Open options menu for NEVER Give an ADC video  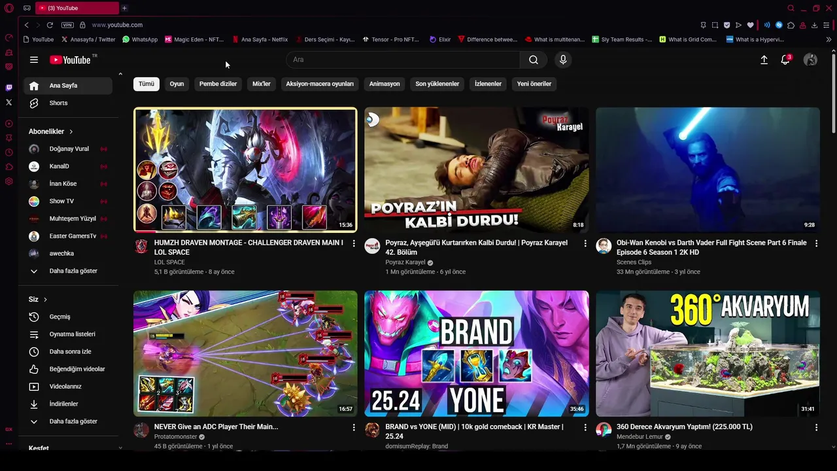tap(354, 427)
